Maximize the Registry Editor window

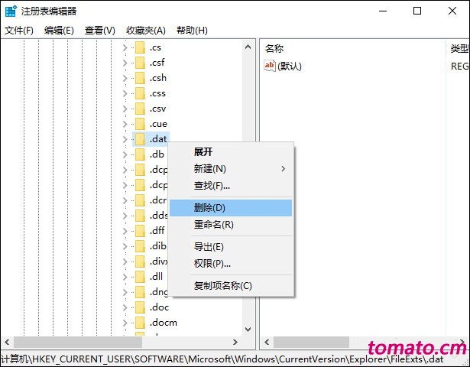tap(417, 11)
